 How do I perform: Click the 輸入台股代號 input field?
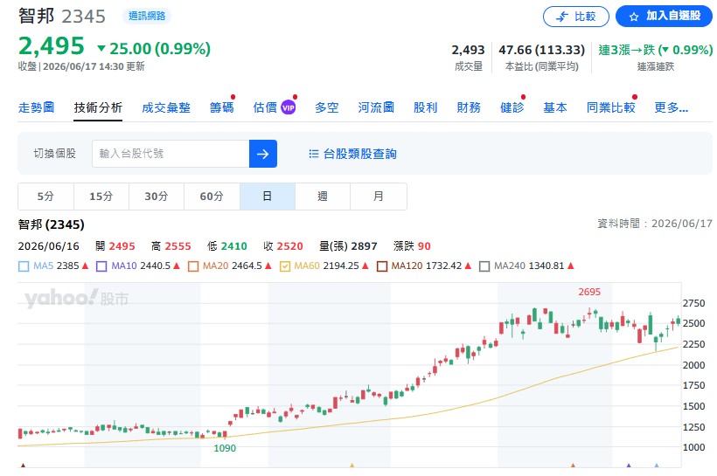pyautogui.click(x=171, y=154)
